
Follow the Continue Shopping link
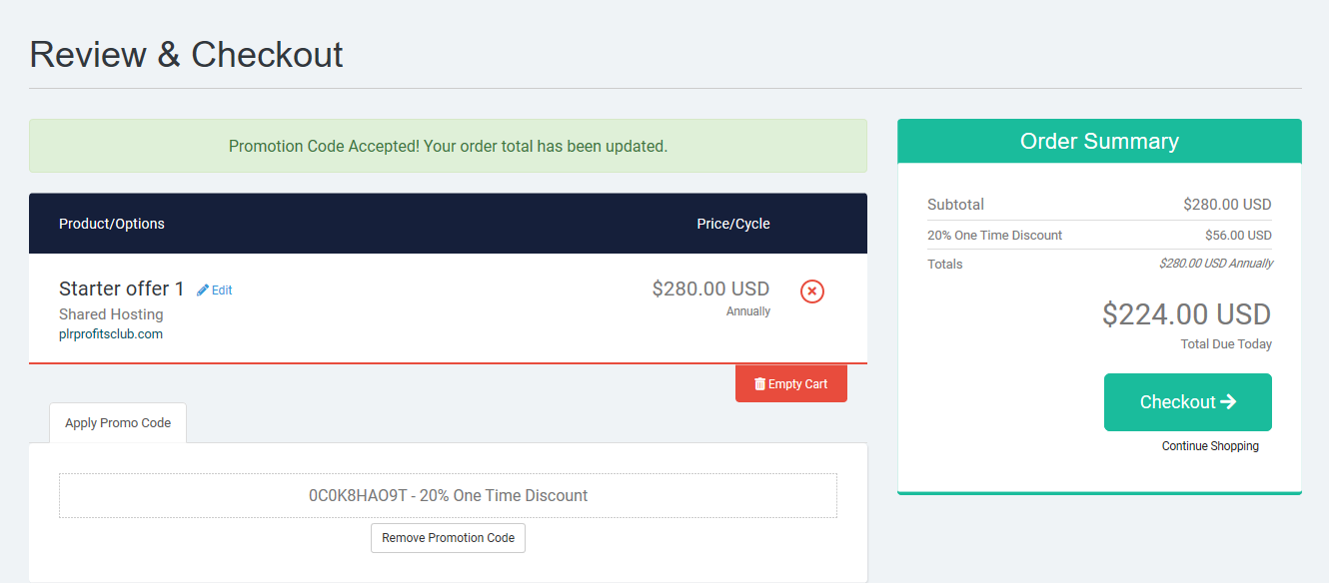[x=1210, y=446]
